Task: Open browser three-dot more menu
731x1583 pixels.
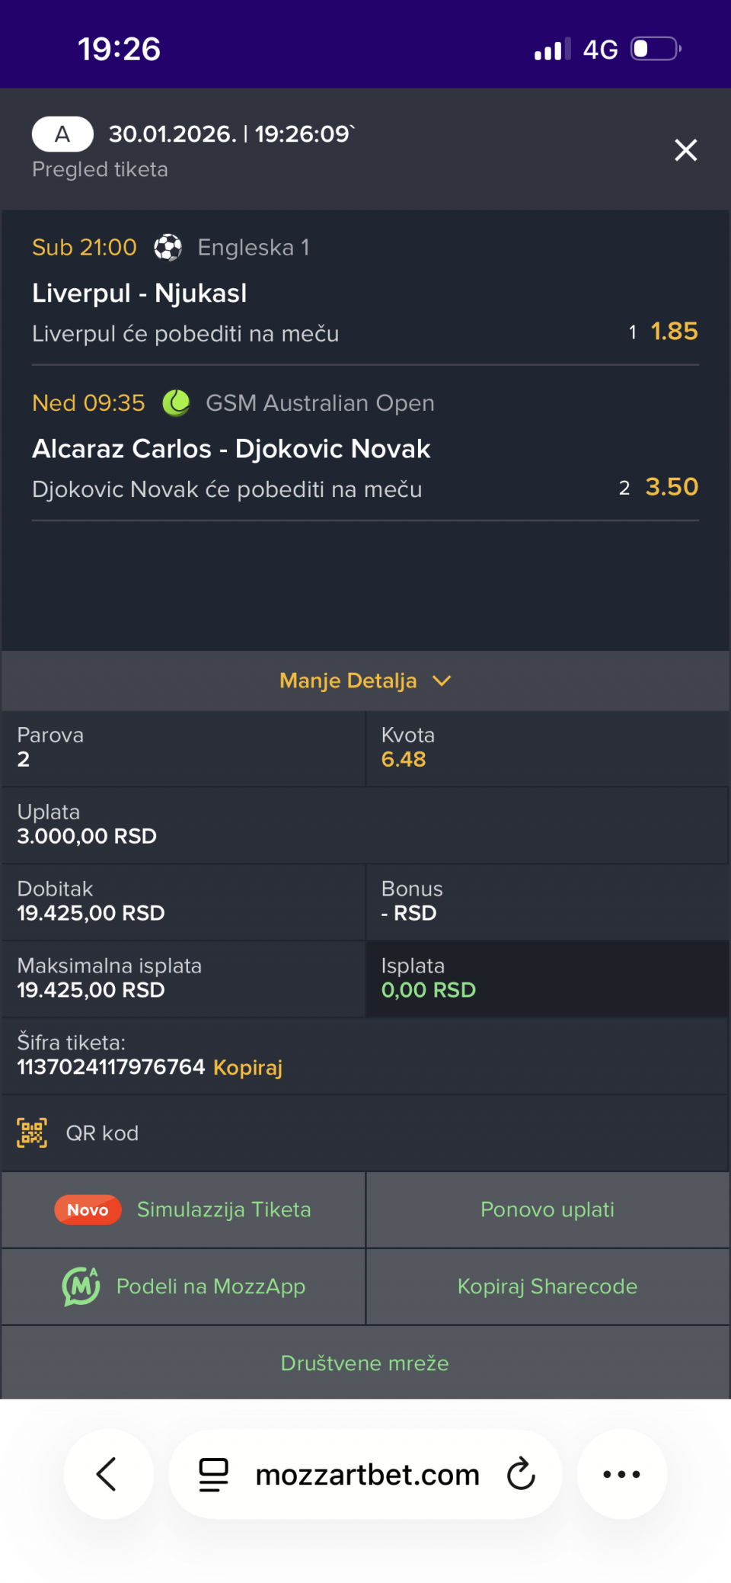Action: click(x=621, y=1474)
